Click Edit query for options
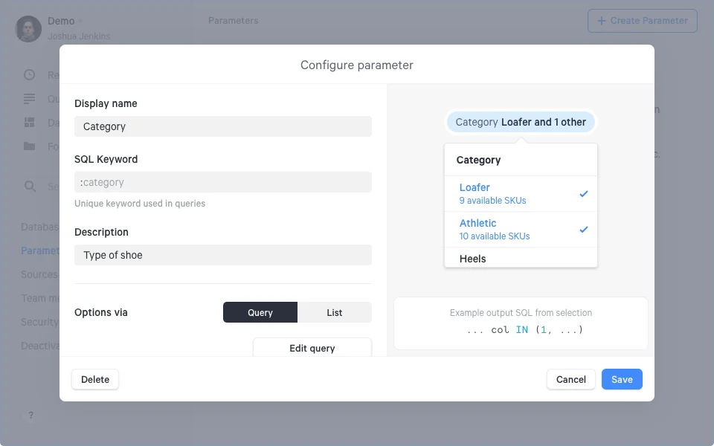The height and width of the screenshot is (446, 714). click(x=312, y=348)
